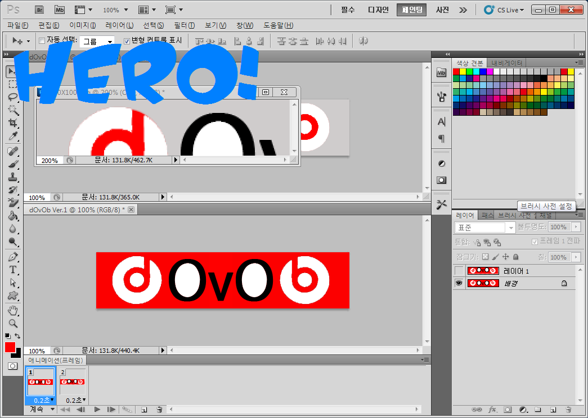
Task: Select the History Brush tool
Action: [13, 190]
